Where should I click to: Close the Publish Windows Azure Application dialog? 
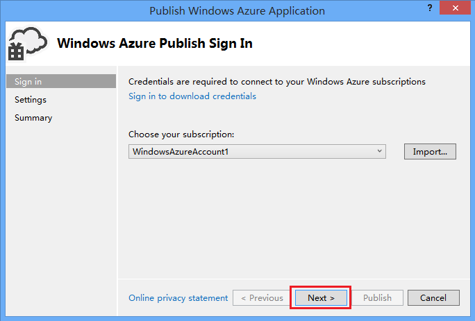[x=455, y=8]
